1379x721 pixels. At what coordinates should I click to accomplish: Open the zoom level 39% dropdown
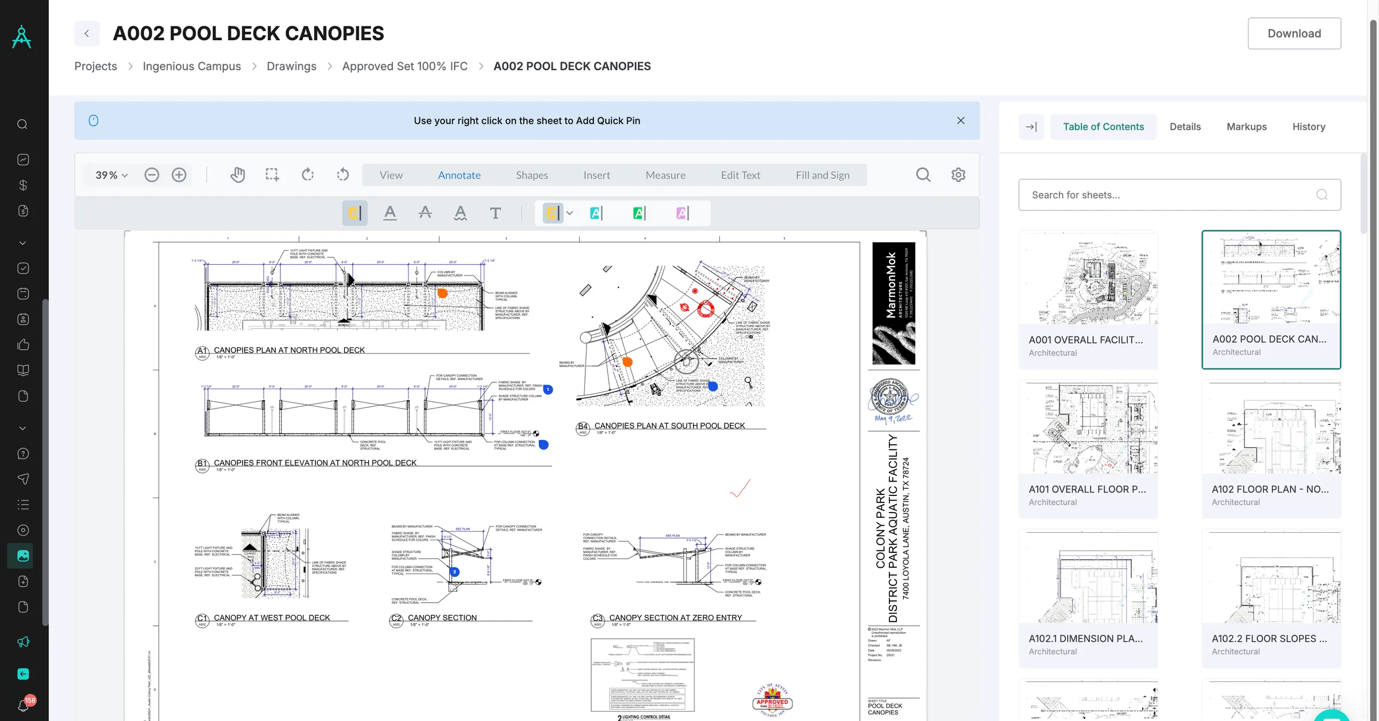[x=111, y=175]
